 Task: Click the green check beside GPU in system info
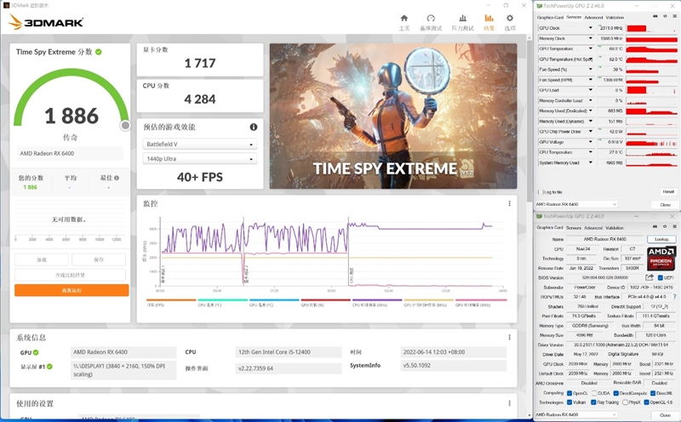click(36, 352)
